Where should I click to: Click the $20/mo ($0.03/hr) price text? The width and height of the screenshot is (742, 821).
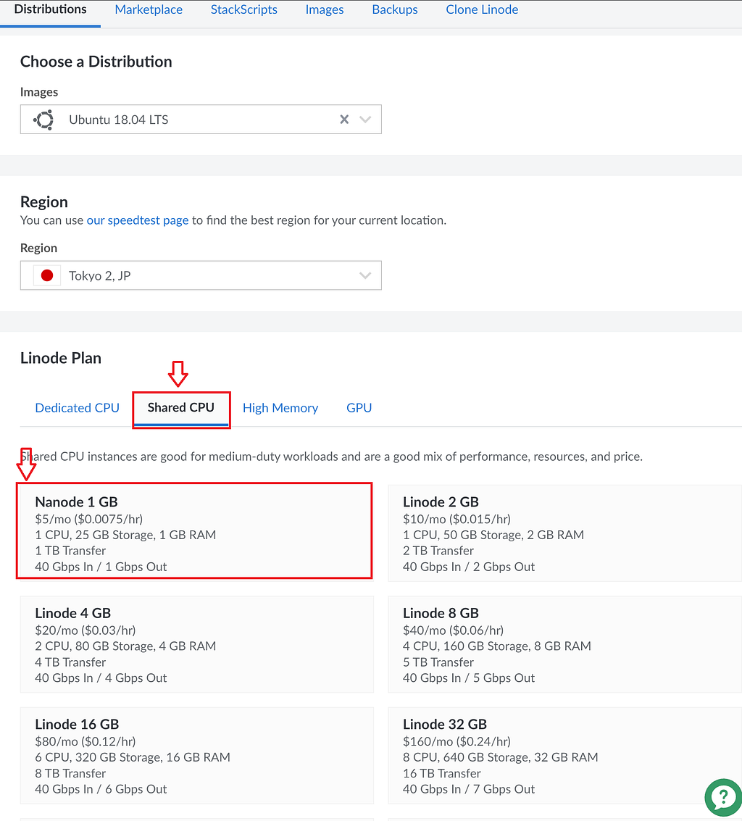[x=86, y=630]
